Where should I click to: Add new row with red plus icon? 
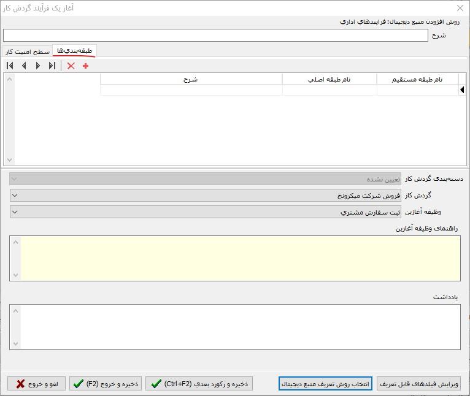(85, 66)
